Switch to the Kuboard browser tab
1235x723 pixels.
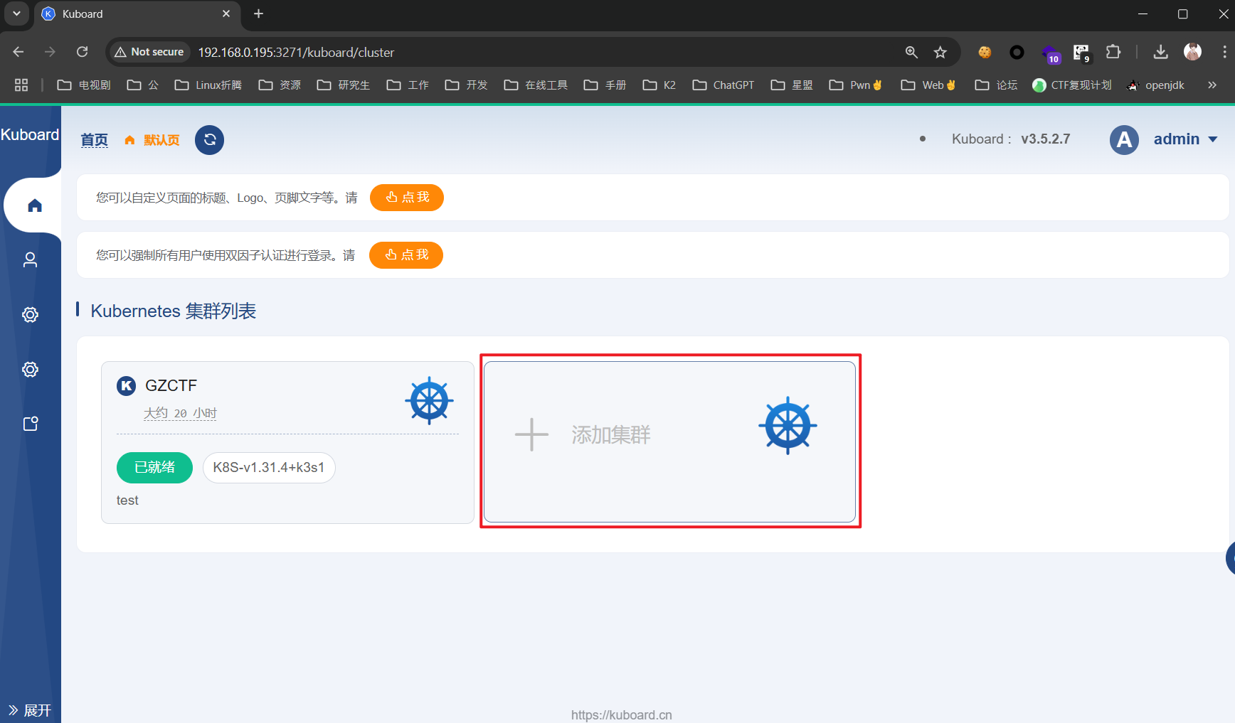click(137, 14)
